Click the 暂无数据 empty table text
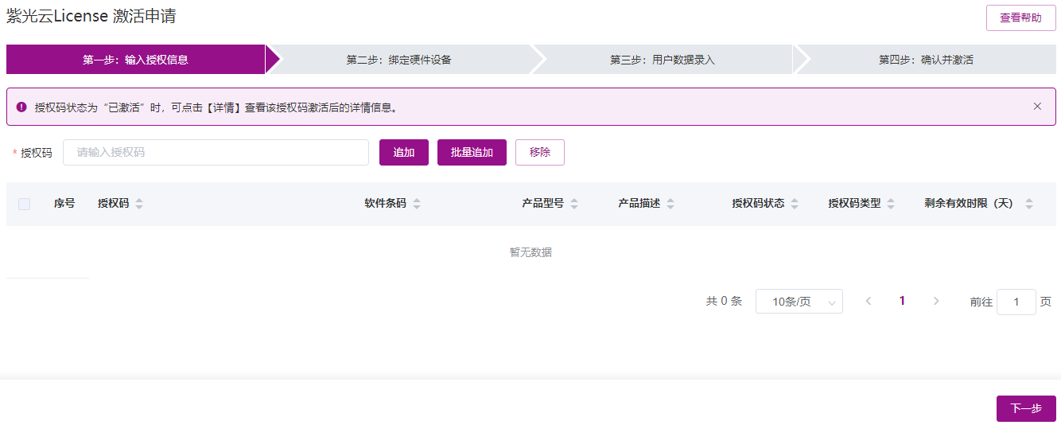Viewport: 1061px width, 425px height. (530, 252)
